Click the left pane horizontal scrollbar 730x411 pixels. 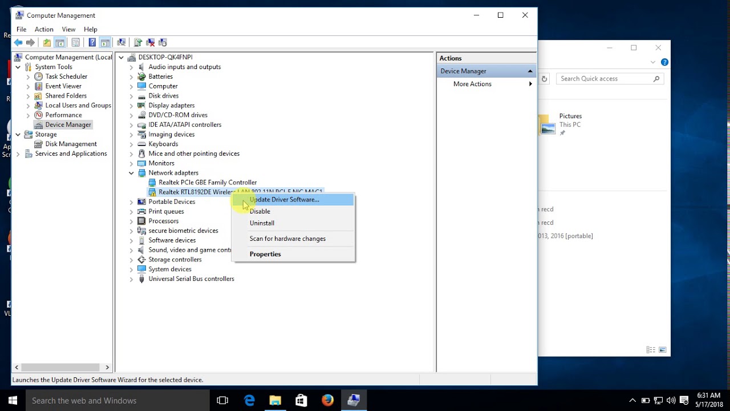[x=62, y=367]
